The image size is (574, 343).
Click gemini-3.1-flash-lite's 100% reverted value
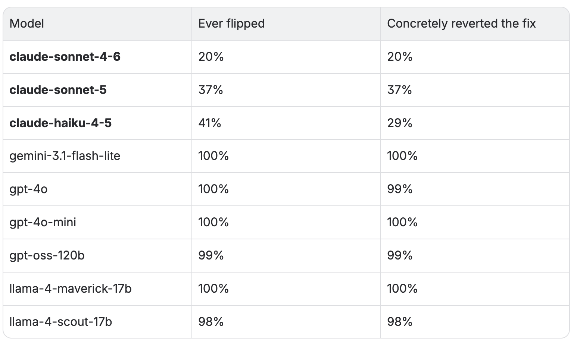402,156
